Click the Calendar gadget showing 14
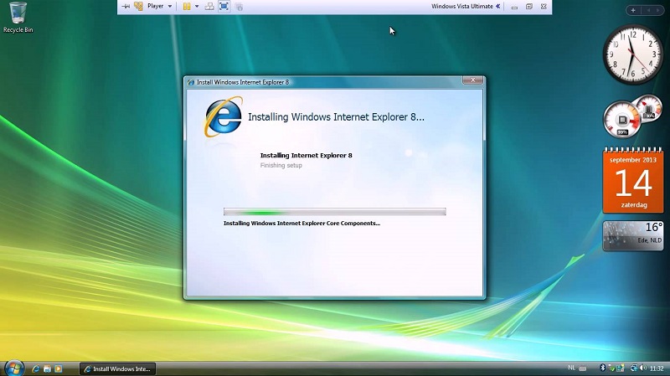The height and width of the screenshot is (376, 670). 633,180
